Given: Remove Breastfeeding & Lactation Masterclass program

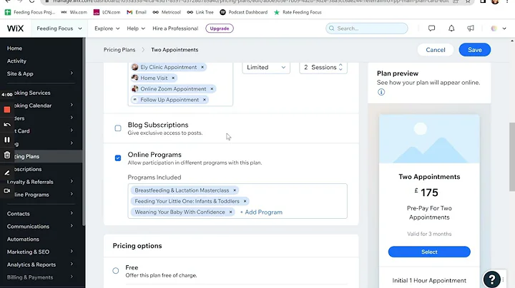Looking at the screenshot, I should [235, 190].
